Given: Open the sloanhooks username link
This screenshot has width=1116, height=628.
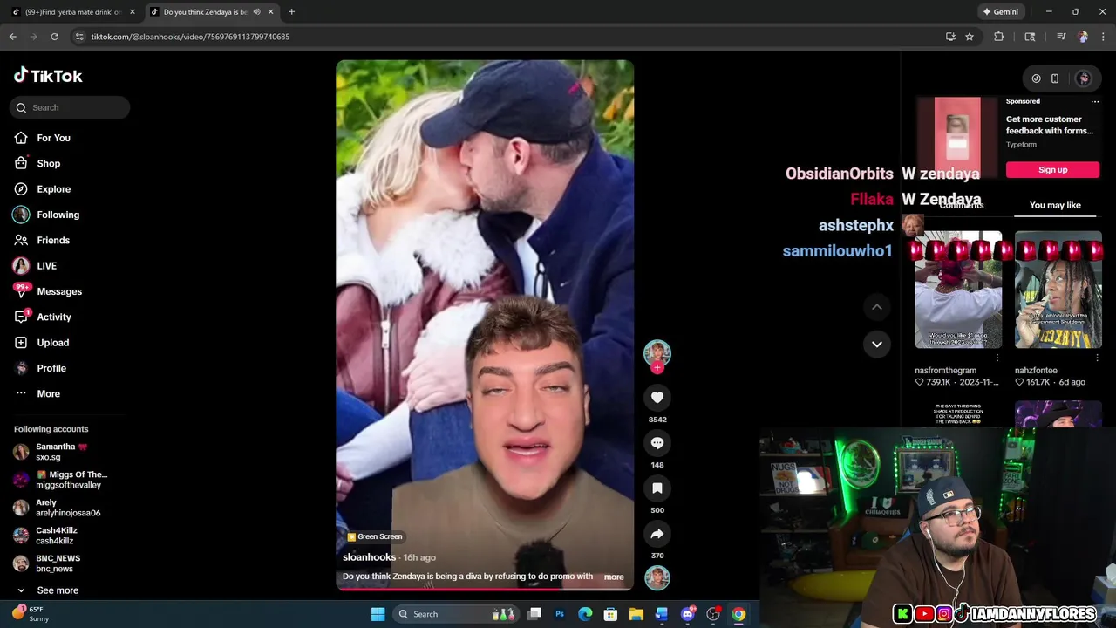Looking at the screenshot, I should click(x=369, y=557).
